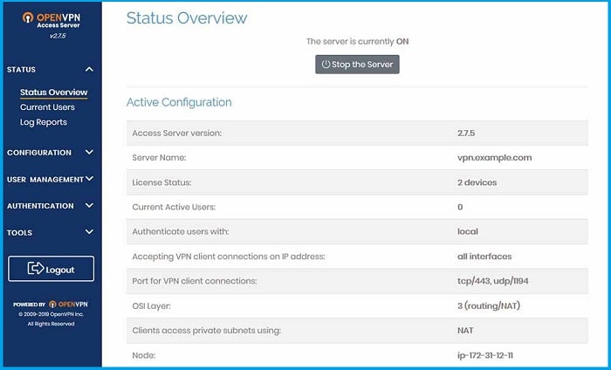Select the 'local' authentication value
Screen dimensions: 611x370
[468, 231]
